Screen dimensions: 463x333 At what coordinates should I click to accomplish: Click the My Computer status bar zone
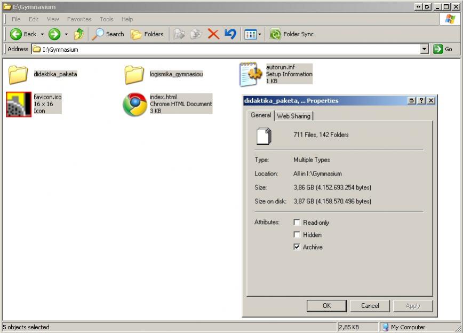point(404,327)
